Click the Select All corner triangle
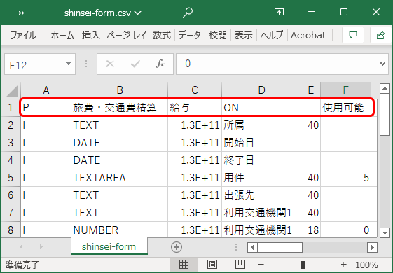The height and width of the screenshot is (273, 393). (12, 90)
